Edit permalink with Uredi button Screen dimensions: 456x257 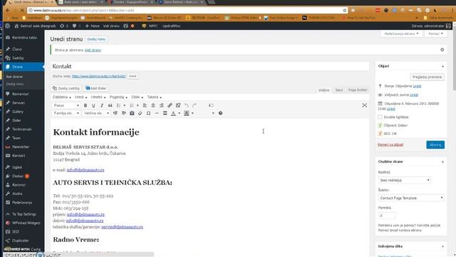coord(133,76)
